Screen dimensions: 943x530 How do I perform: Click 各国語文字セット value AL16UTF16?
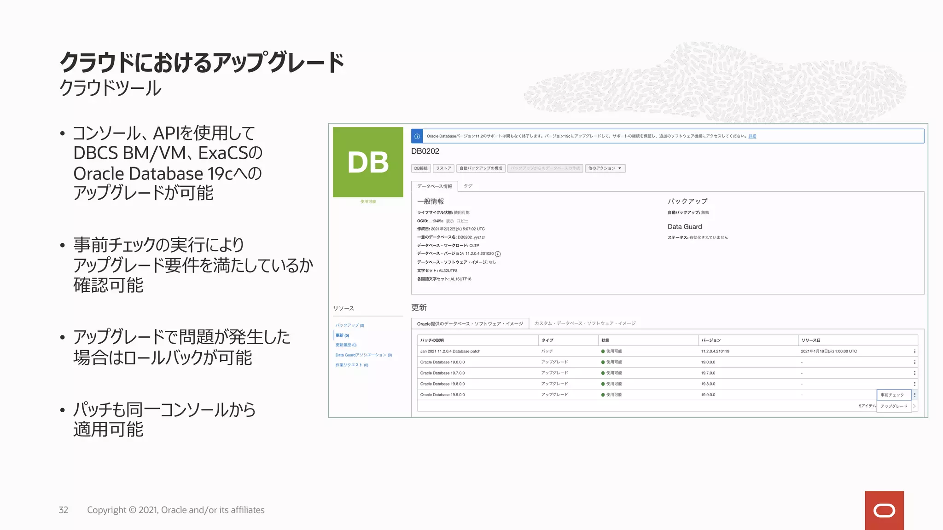pos(461,279)
